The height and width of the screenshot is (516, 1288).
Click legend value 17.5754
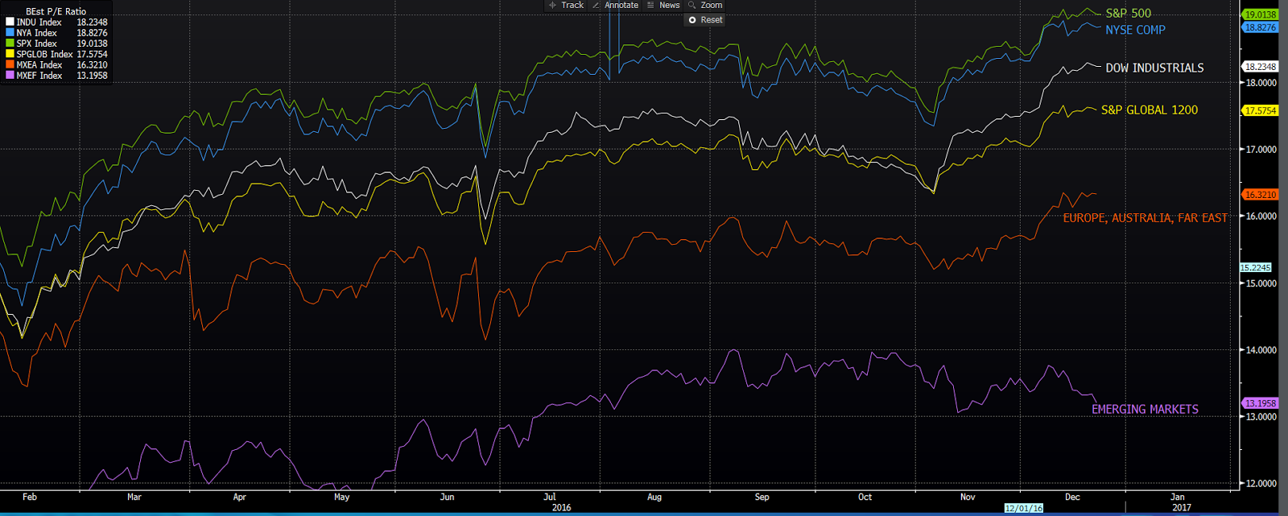pos(92,54)
